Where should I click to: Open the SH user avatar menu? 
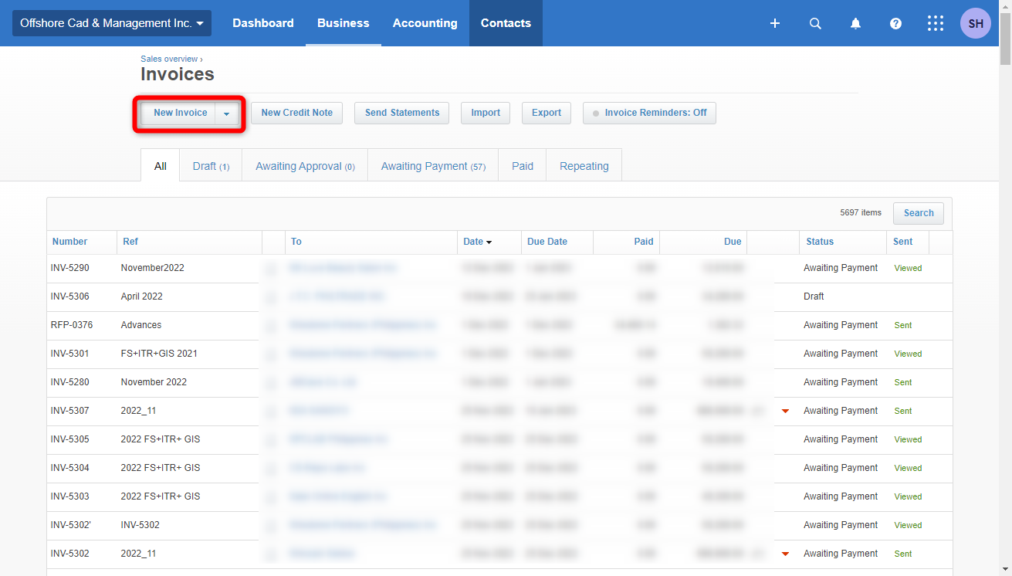(976, 23)
